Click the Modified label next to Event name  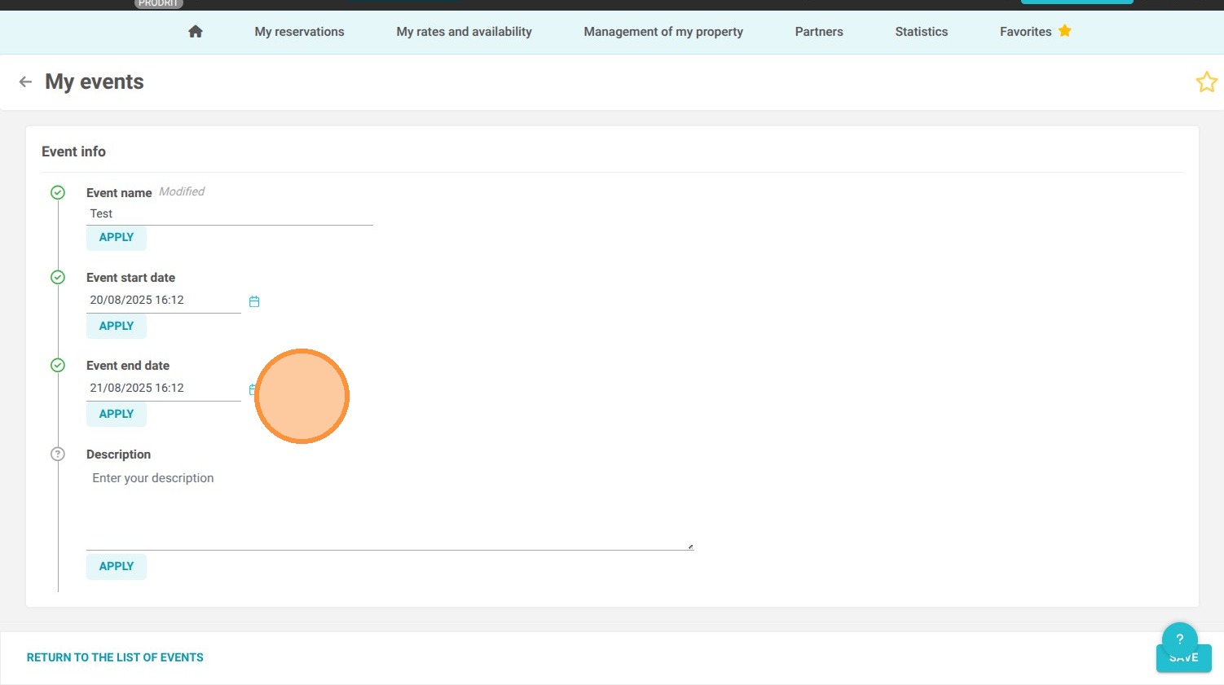[182, 191]
